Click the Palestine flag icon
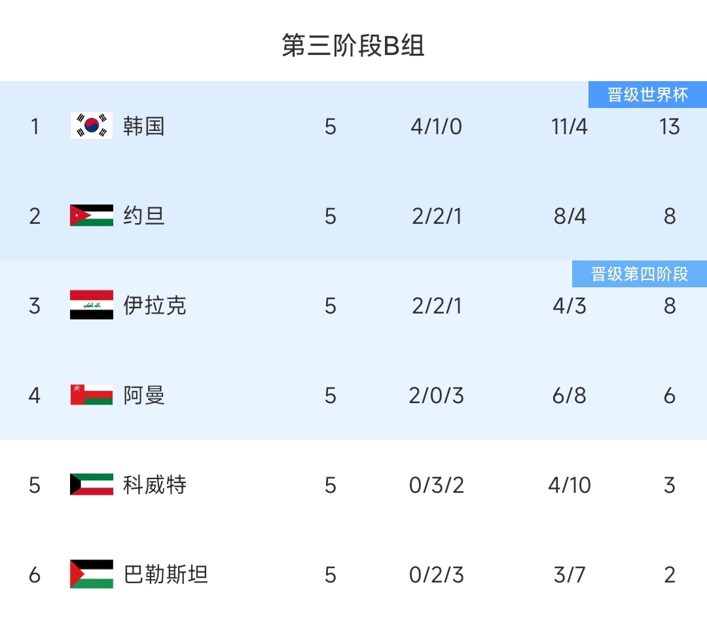This screenshot has height=627, width=707. (92, 574)
